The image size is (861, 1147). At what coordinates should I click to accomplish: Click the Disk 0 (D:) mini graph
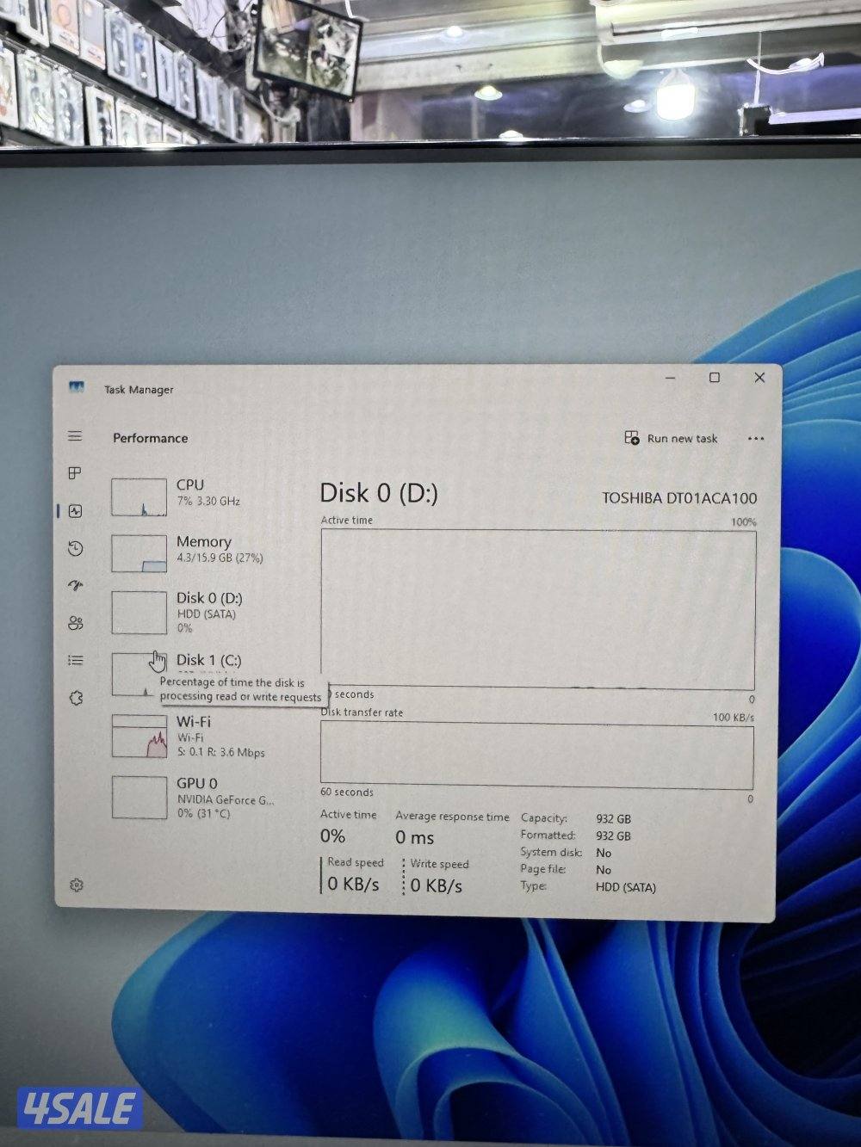click(138, 612)
